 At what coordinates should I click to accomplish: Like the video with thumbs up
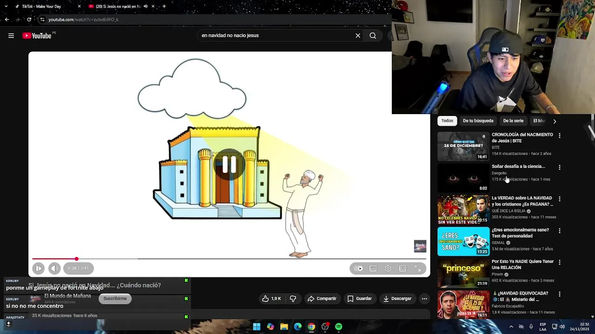[x=271, y=299]
